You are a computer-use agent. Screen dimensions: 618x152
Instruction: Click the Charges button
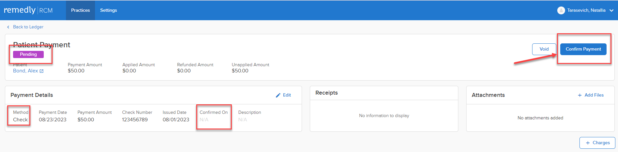tap(597, 143)
